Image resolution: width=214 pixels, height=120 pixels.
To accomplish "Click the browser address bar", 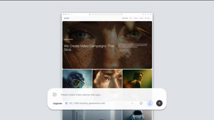I will pos(107,14).
